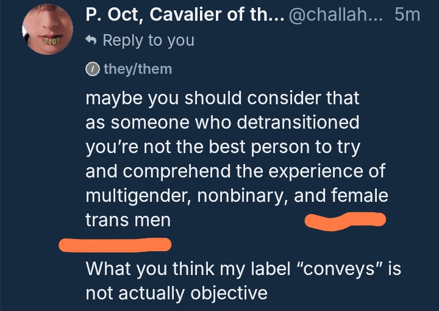Viewport: 439px width, 311px height.
Task: Click the @challah handle
Action: 336,15
